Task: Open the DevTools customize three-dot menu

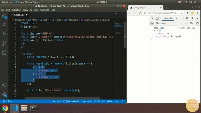Action: [x=193, y=18]
